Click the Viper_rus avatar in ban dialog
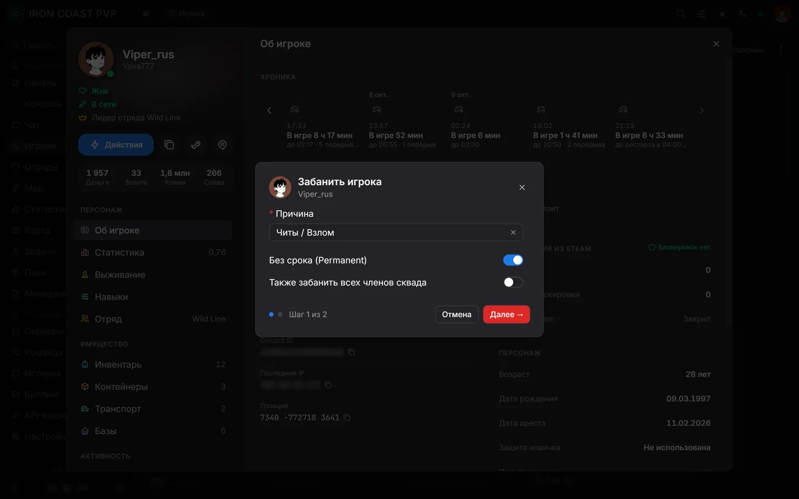 coord(280,187)
